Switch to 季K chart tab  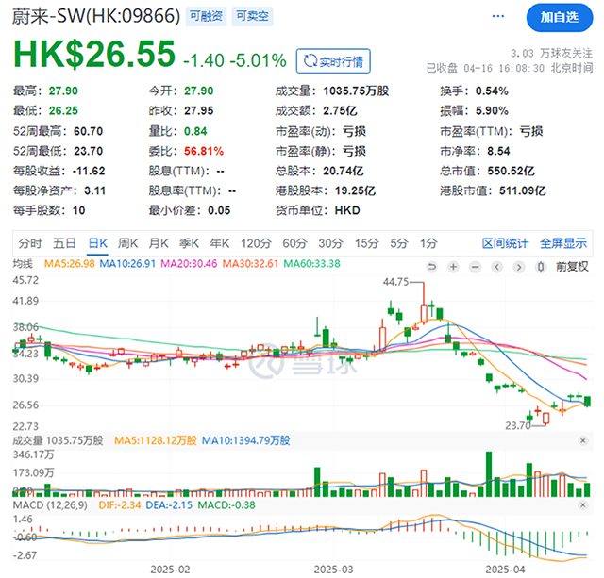[x=189, y=243]
